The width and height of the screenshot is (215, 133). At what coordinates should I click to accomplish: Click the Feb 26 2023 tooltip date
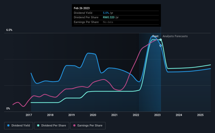coord(82,8)
